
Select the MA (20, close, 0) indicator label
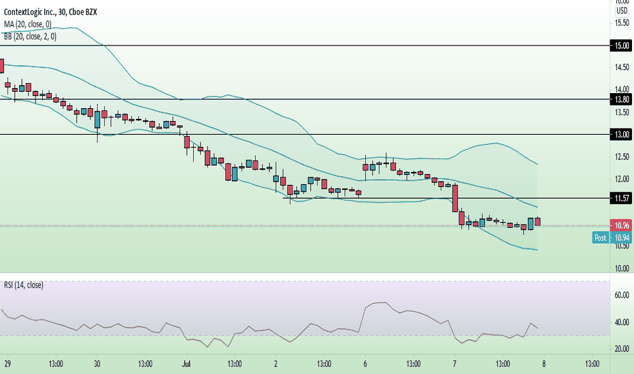(x=27, y=24)
